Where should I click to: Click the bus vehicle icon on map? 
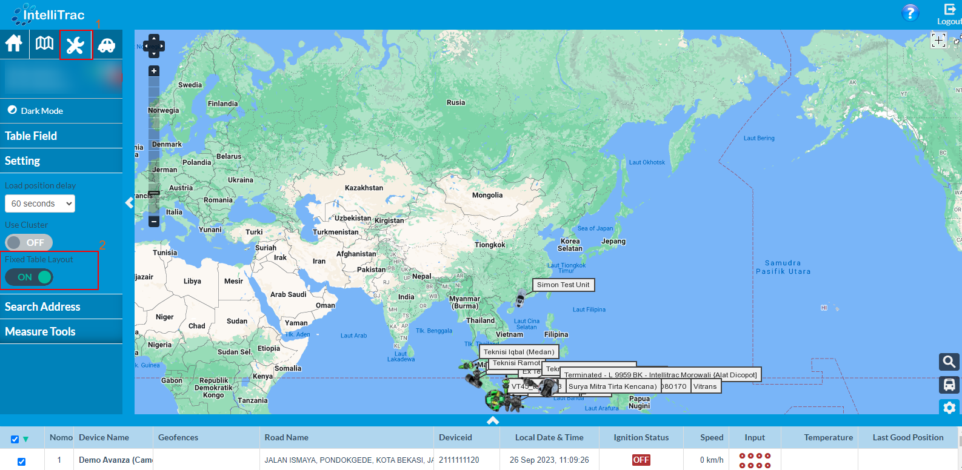click(x=949, y=385)
